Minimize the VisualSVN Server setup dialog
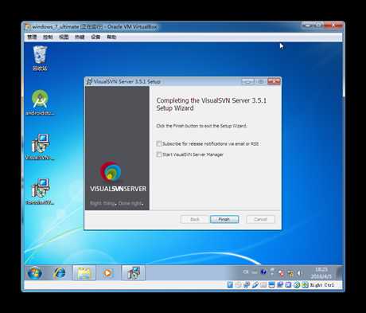This screenshot has height=313, width=366. (x=247, y=81)
